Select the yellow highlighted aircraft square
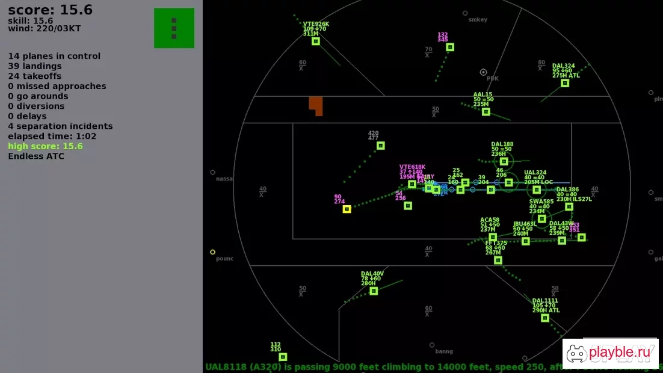Viewport: 663px width, 373px height. pos(347,209)
